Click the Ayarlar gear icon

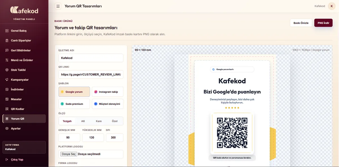pyautogui.click(x=7, y=129)
